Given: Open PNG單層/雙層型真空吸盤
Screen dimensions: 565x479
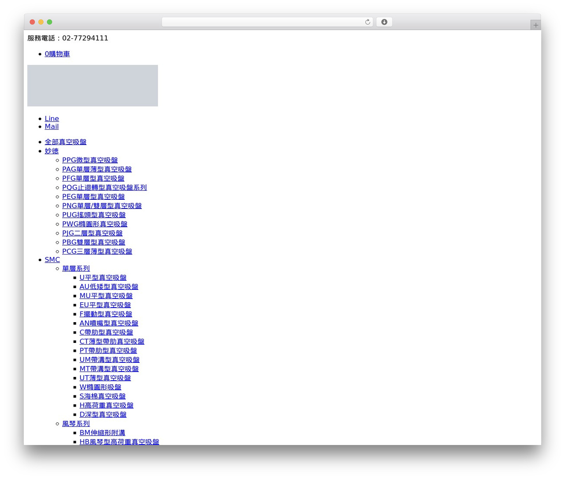Looking at the screenshot, I should [x=102, y=205].
